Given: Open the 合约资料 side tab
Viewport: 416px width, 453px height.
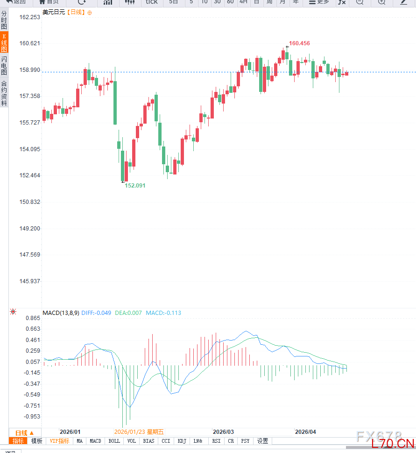Looking at the screenshot, I should pyautogui.click(x=4, y=93).
